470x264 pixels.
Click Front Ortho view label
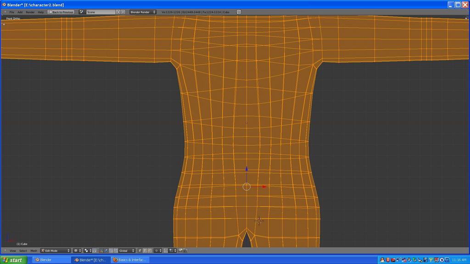(13, 18)
